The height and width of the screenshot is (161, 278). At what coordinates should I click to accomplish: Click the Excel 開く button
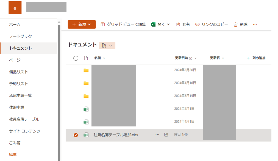[x=158, y=24]
